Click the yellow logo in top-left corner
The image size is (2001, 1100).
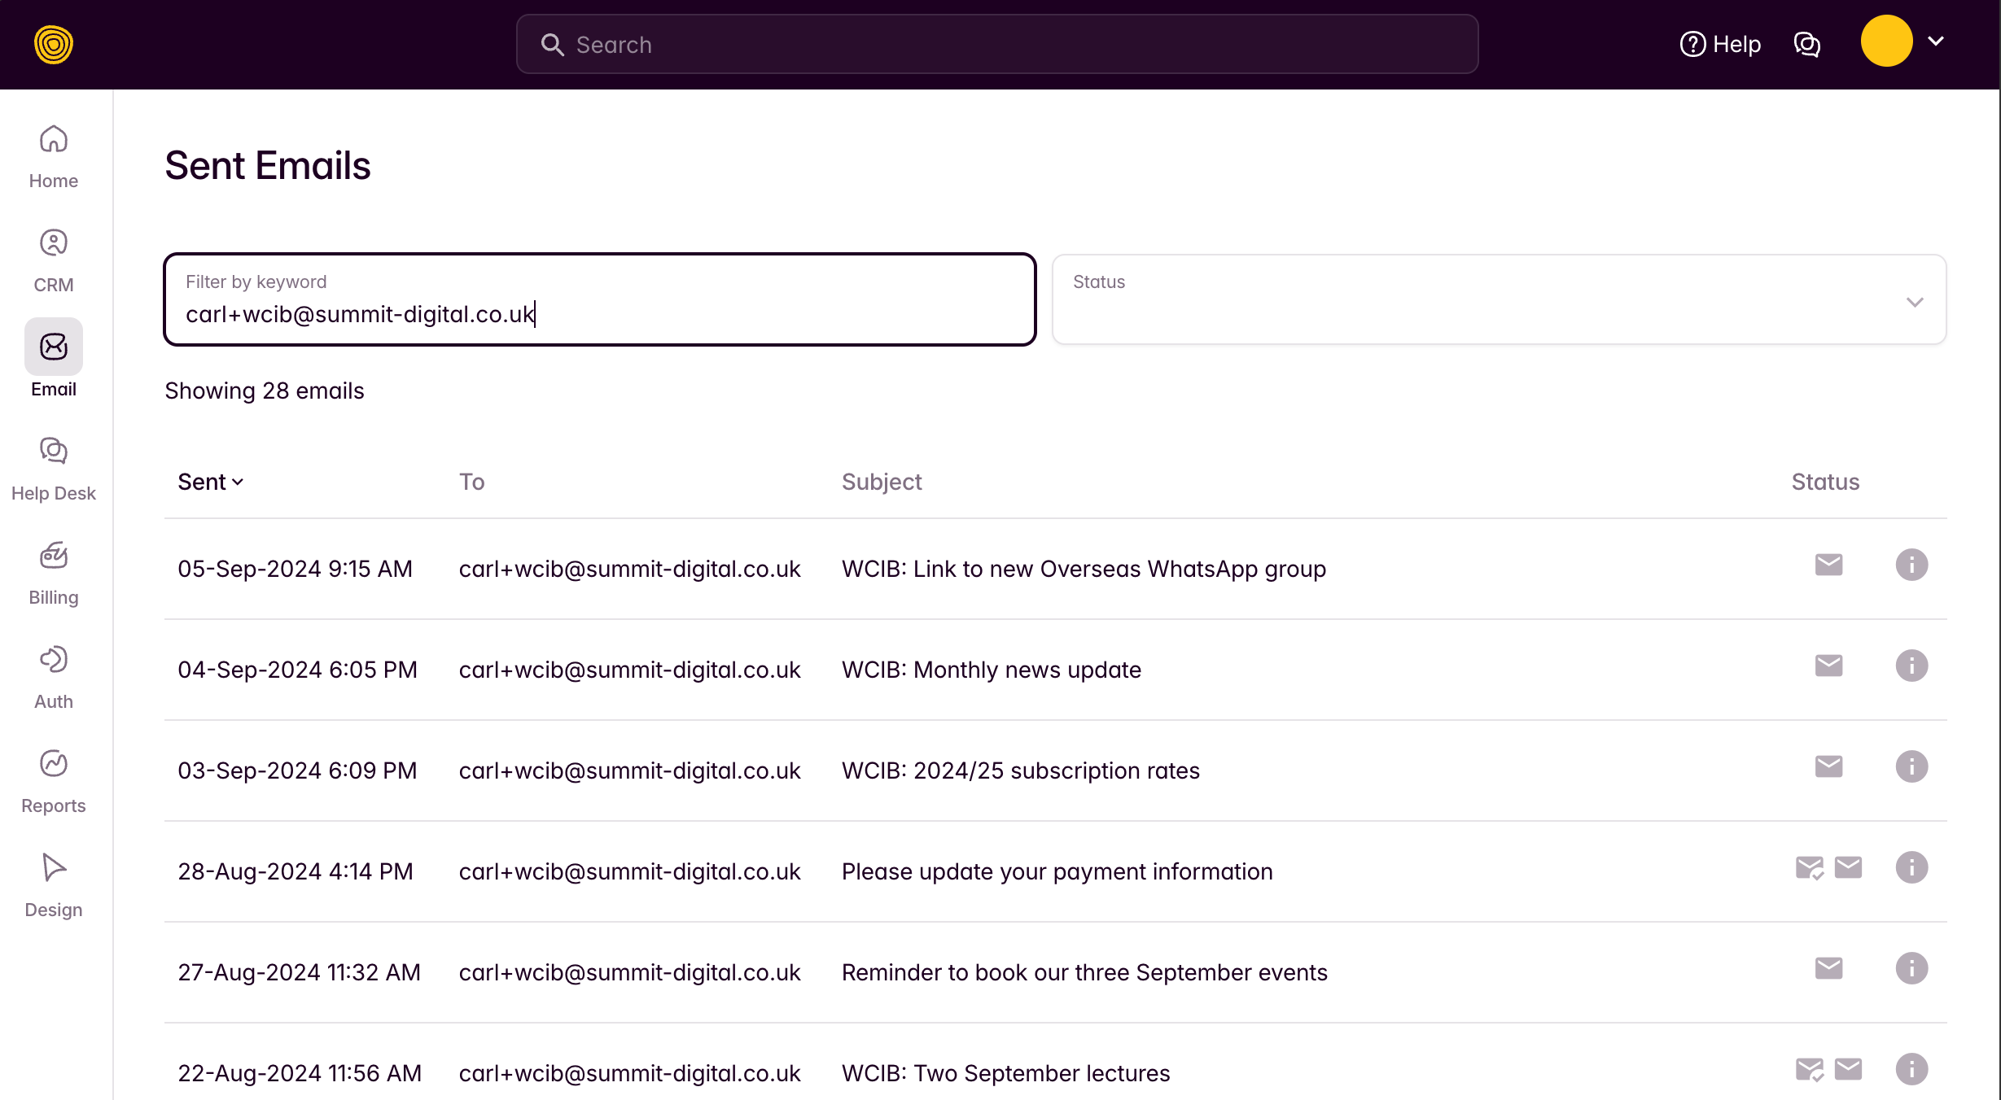[x=54, y=45]
